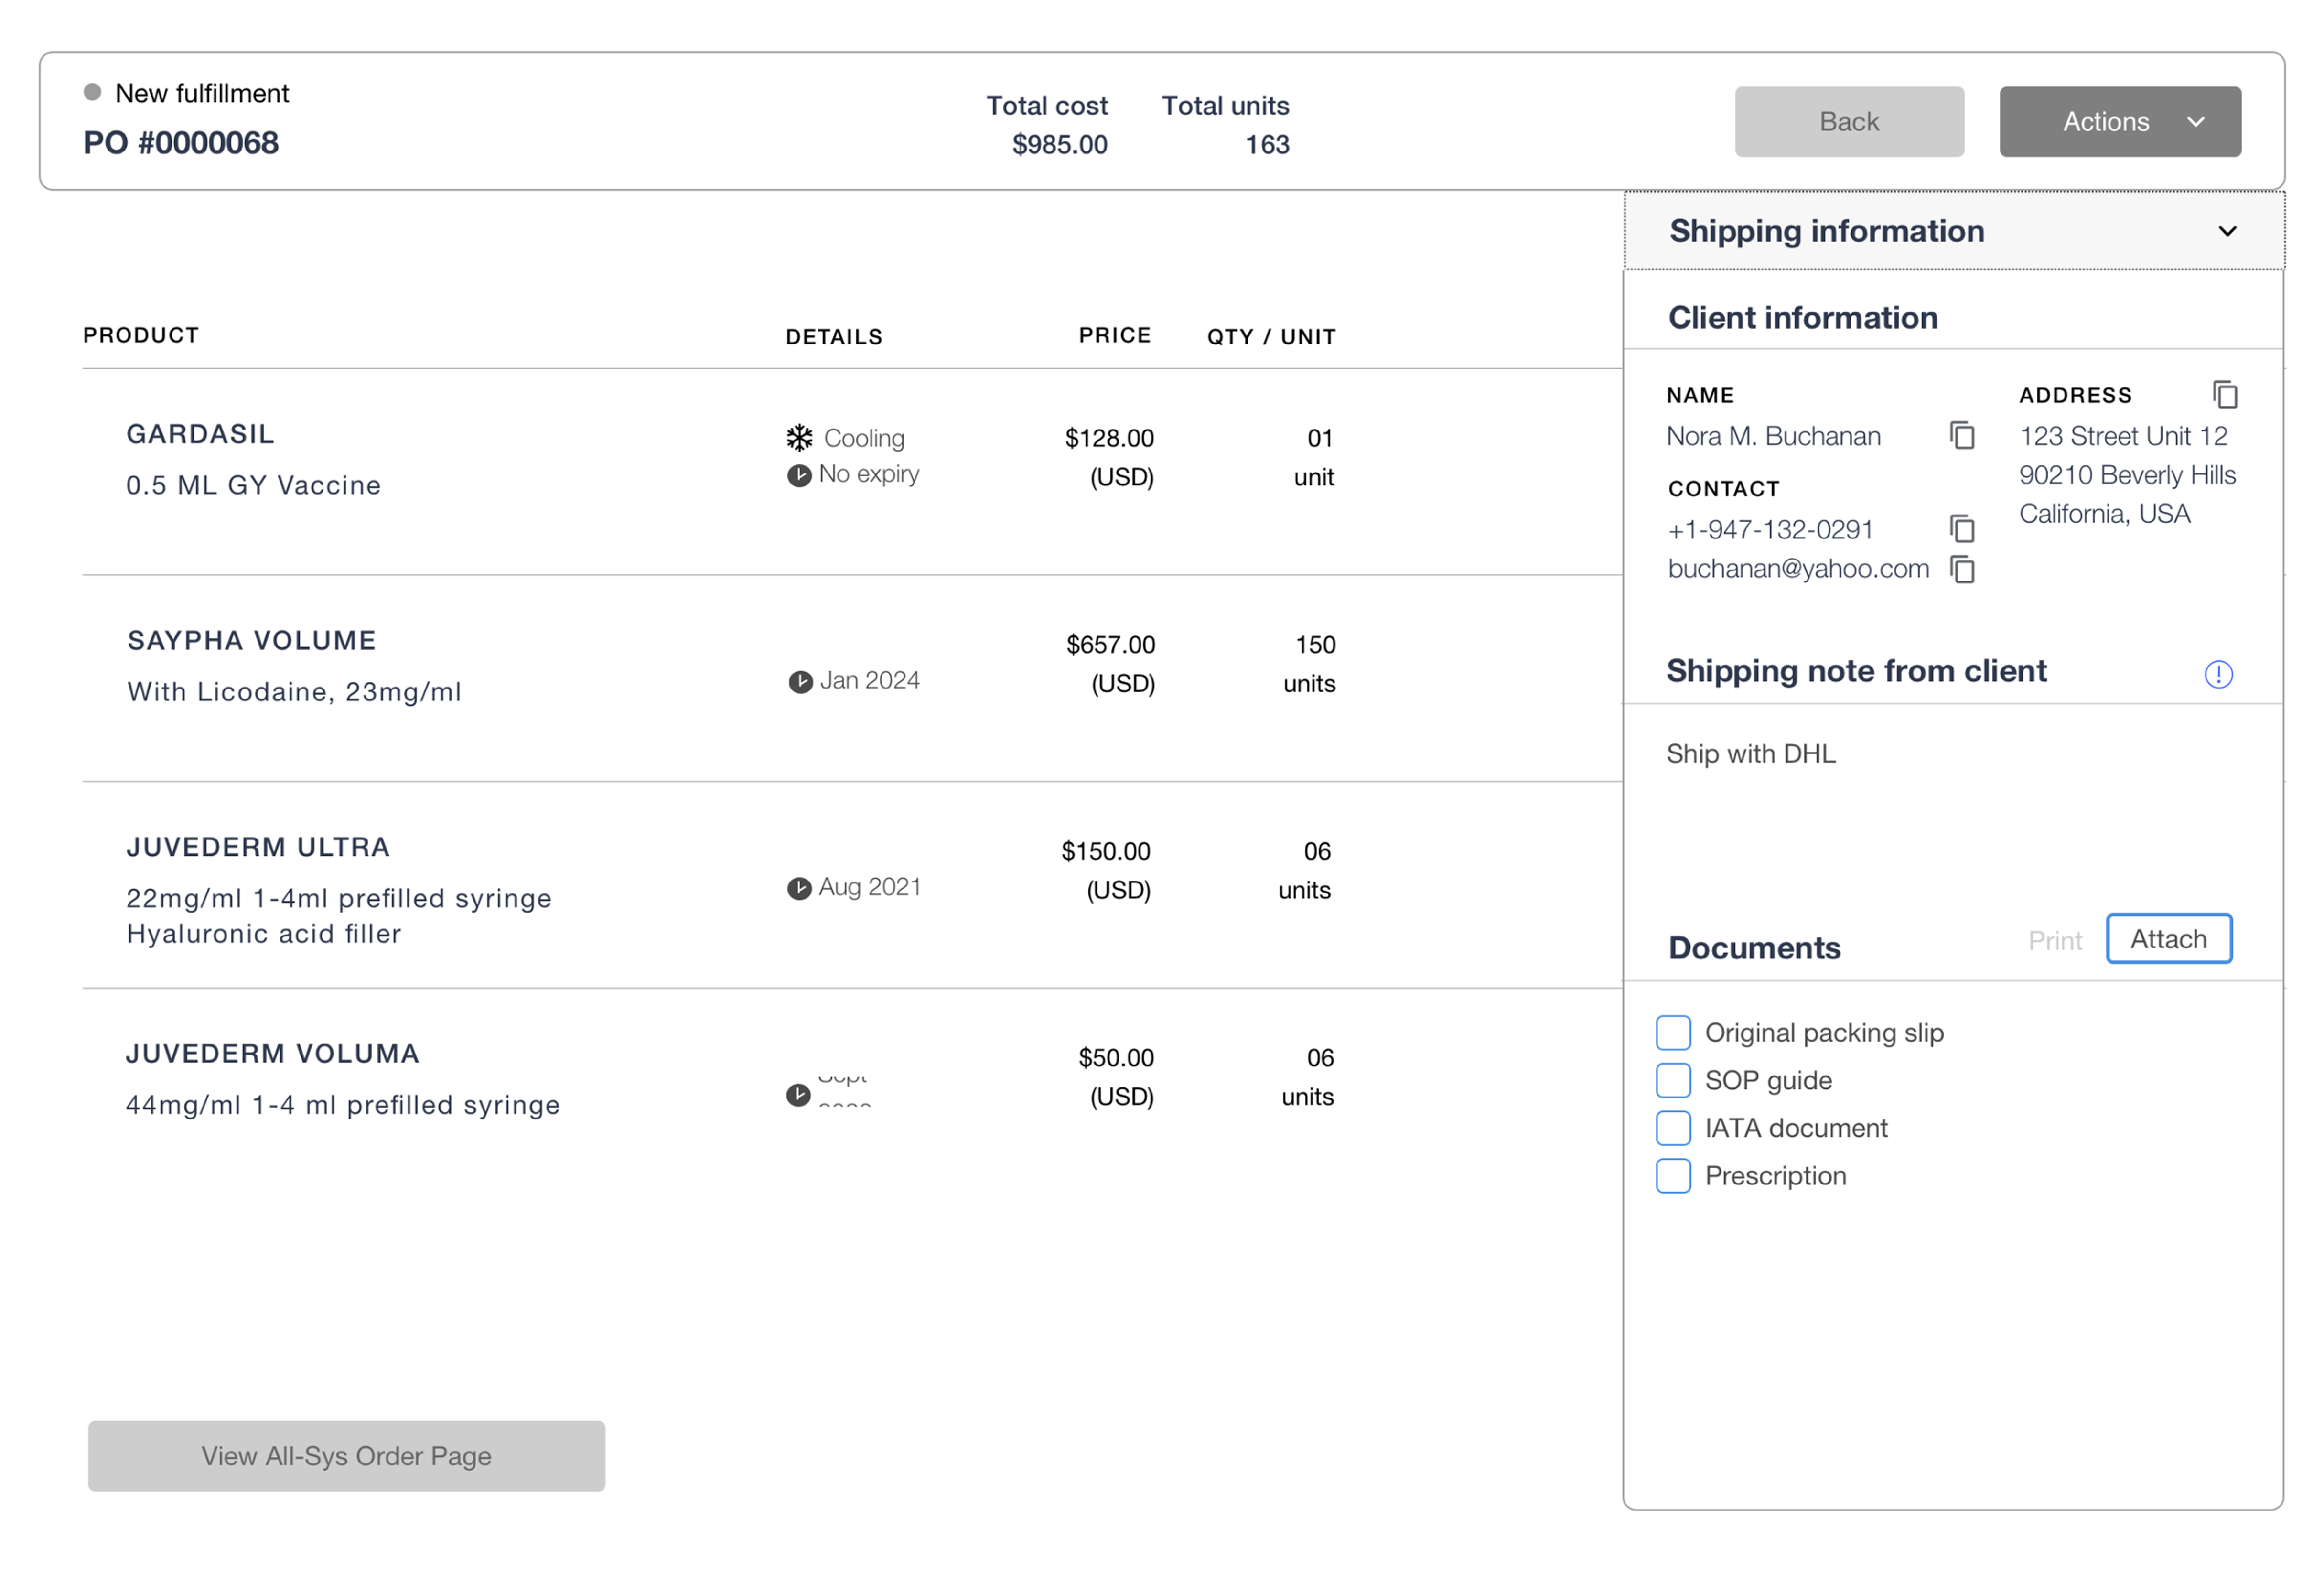Image resolution: width=2324 pixels, height=1571 pixels.
Task: Click 44mg/ml 1-4 ml prefilled syringe text
Action: 342,1105
